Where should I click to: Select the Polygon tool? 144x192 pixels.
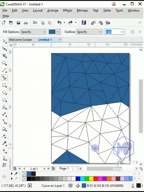coord(4,100)
